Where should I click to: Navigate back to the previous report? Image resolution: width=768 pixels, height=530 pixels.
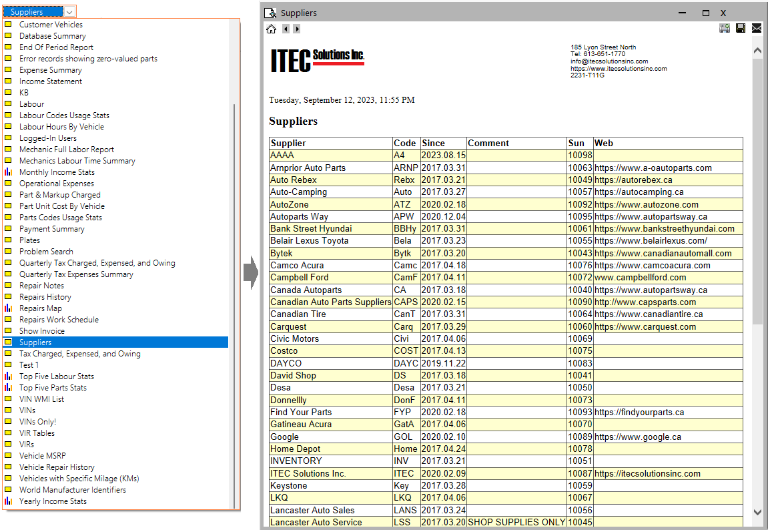285,29
